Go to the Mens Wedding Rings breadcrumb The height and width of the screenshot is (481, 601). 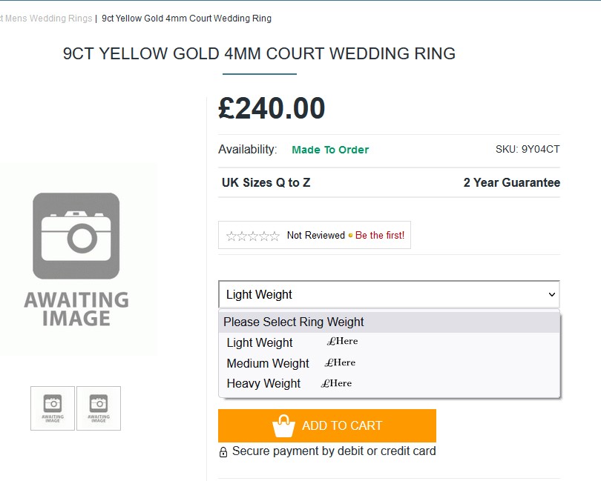[49, 18]
